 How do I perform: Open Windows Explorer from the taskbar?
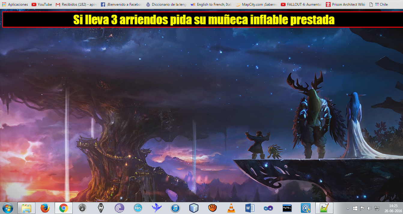26,208
